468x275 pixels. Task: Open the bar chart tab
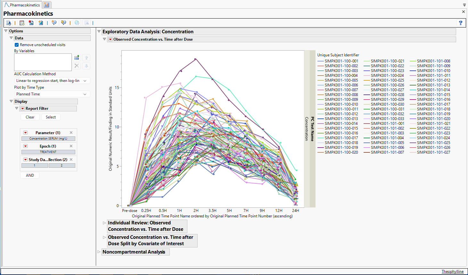[x=47, y=5]
